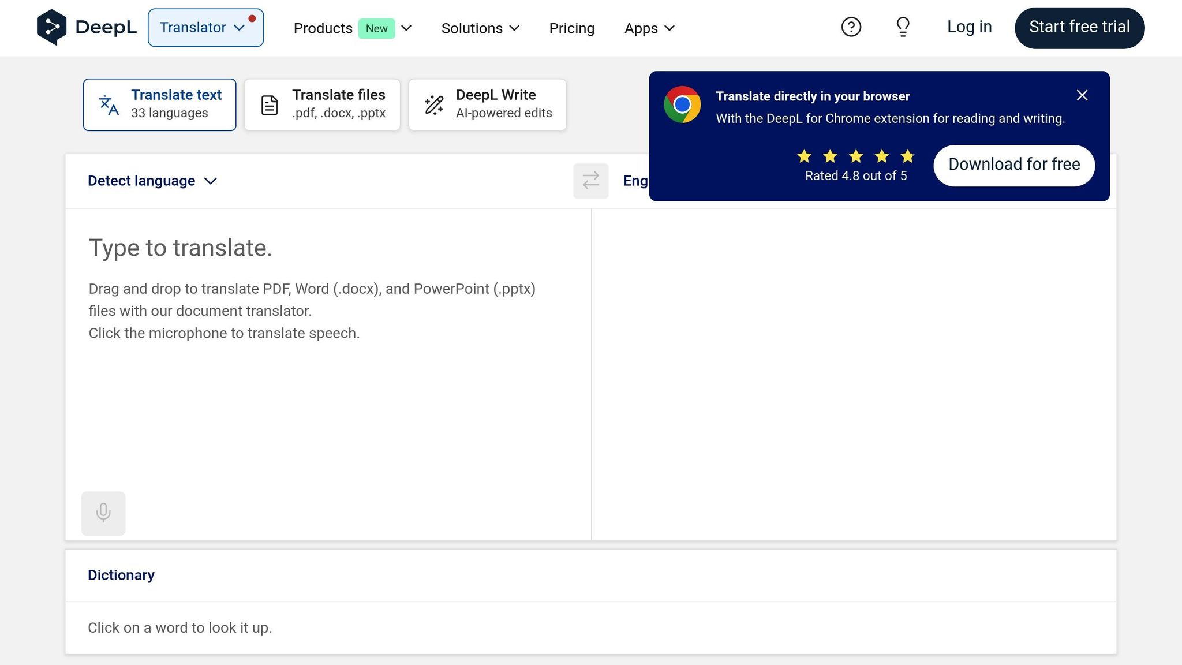The width and height of the screenshot is (1182, 665).
Task: Open the help question mark icon
Action: [x=851, y=27]
